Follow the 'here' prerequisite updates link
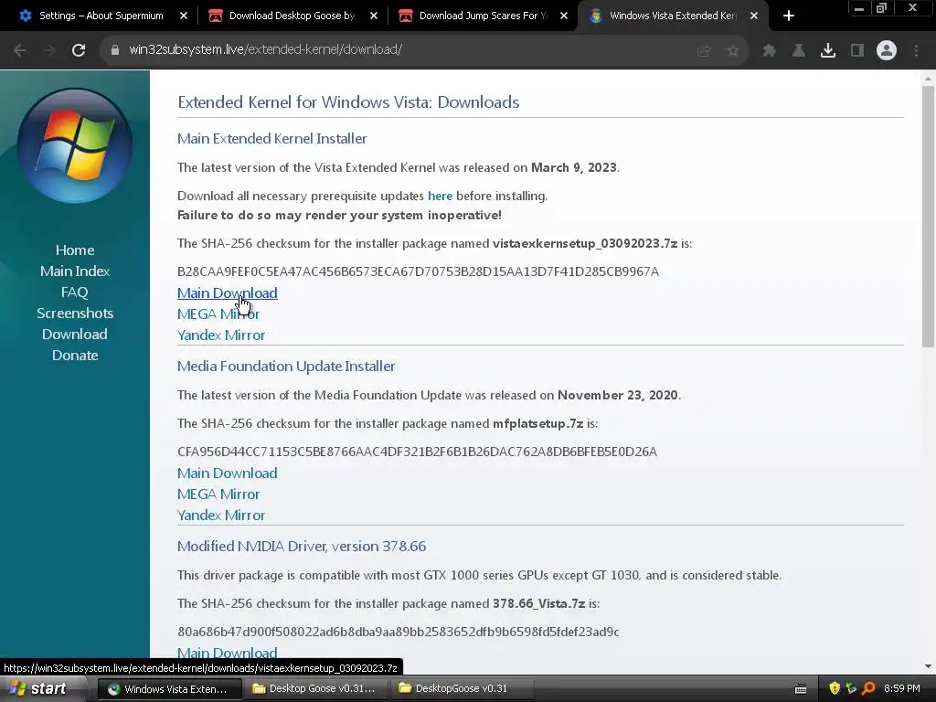 [x=440, y=196]
